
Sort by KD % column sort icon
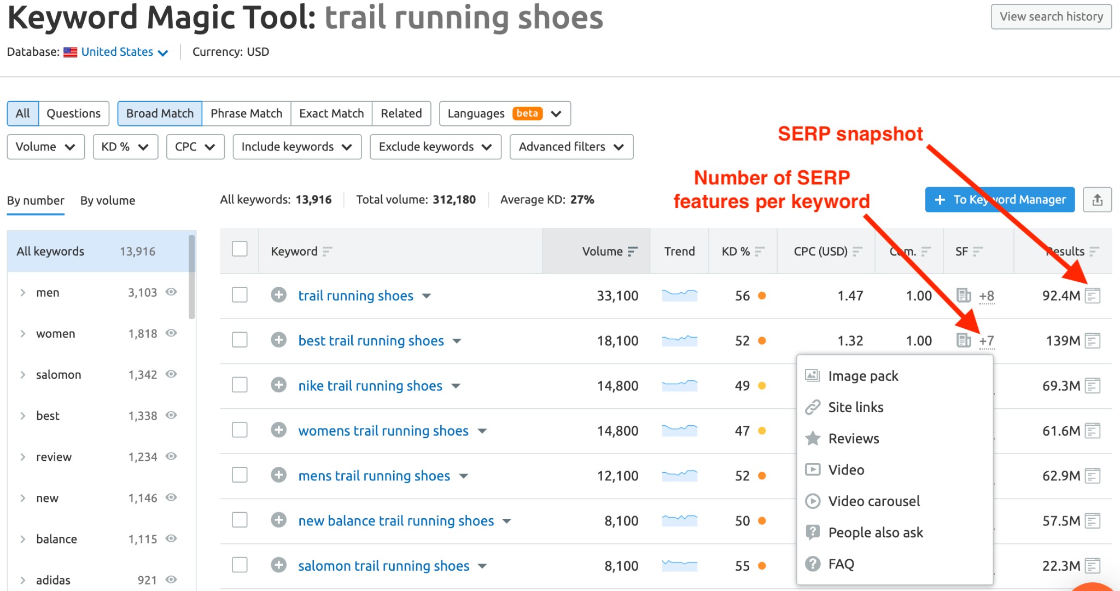click(x=760, y=251)
